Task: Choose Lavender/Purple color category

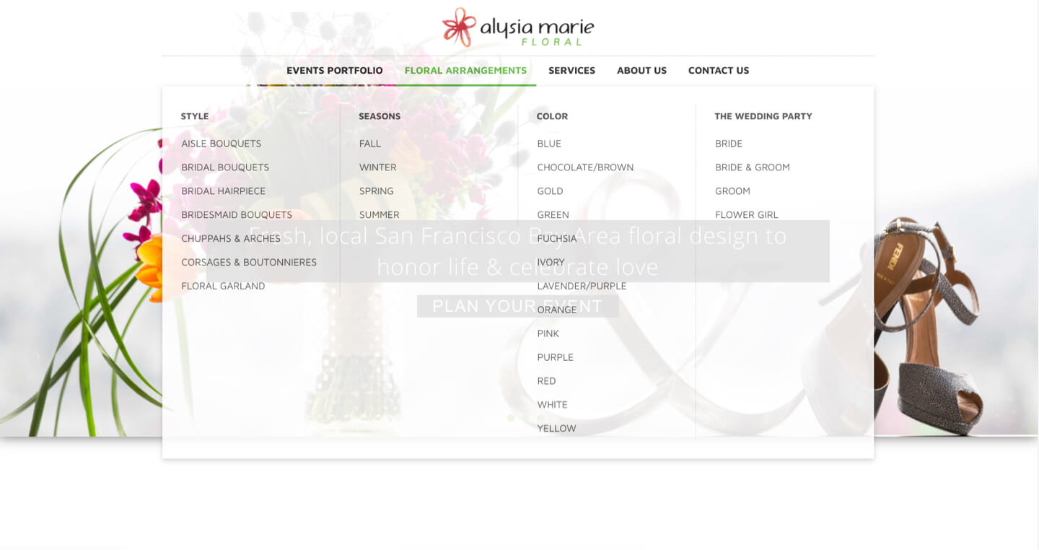Action: [x=582, y=287]
